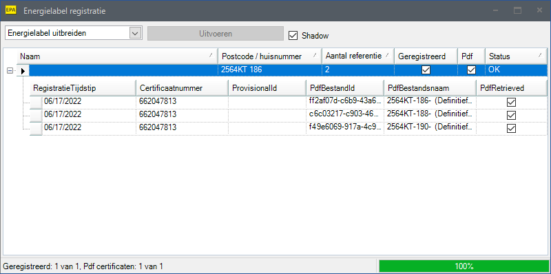This screenshot has width=551, height=274.
Task: Sort by Aantal referentie column header
Action: [x=357, y=56]
